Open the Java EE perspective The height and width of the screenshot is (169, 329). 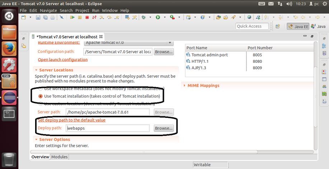298,26
